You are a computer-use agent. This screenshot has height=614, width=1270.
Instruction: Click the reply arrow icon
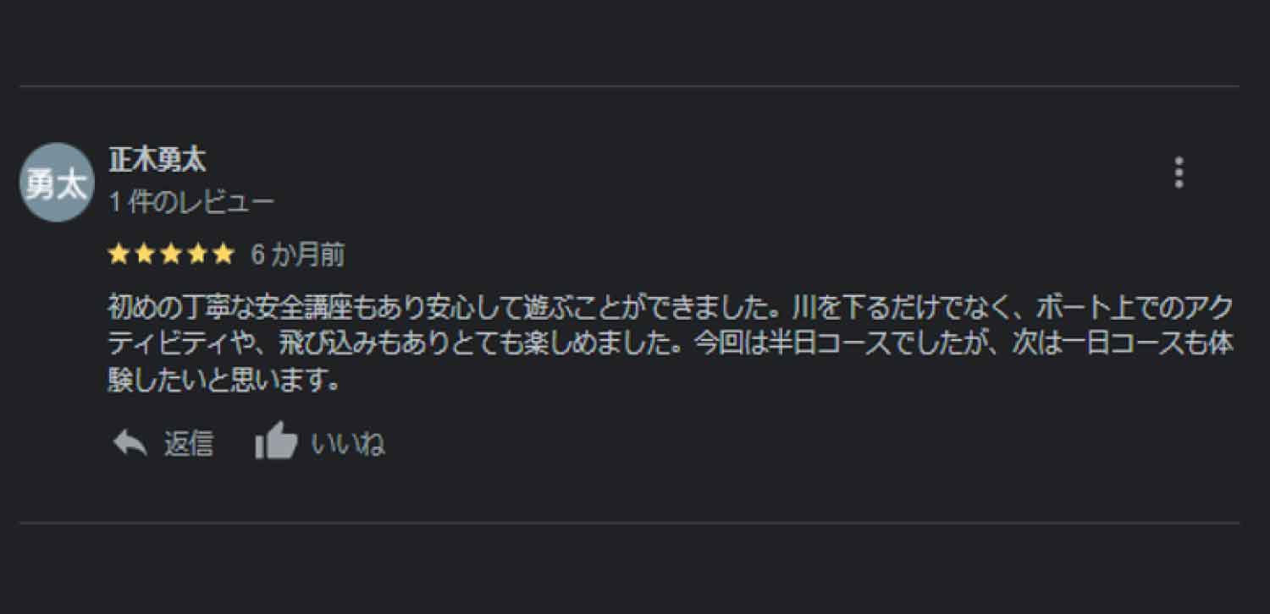(x=130, y=443)
